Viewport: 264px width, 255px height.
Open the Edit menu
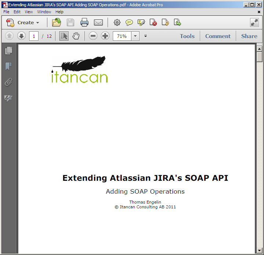[x=17, y=12]
